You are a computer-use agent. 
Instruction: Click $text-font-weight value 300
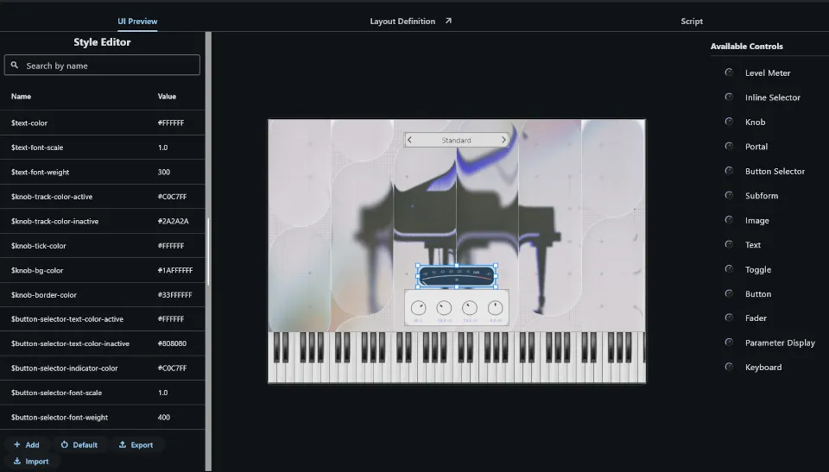point(164,172)
